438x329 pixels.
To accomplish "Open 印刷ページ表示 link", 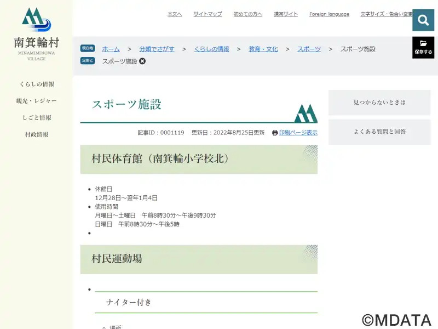I will [298, 132].
